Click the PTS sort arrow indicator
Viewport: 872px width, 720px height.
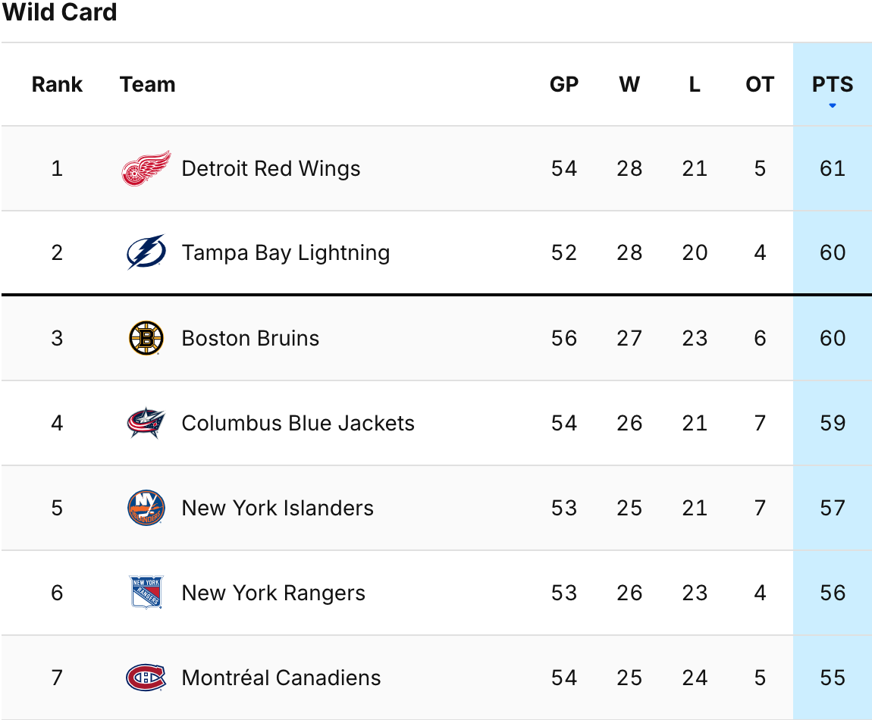[x=832, y=105]
